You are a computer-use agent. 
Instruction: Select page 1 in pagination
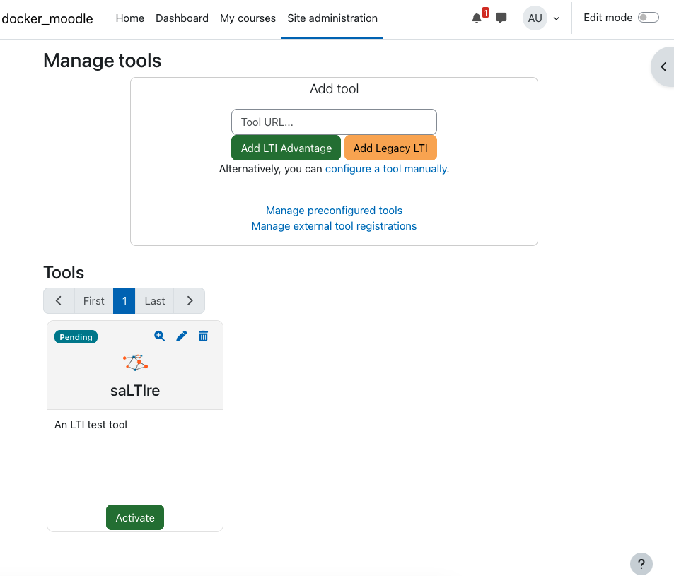(124, 300)
